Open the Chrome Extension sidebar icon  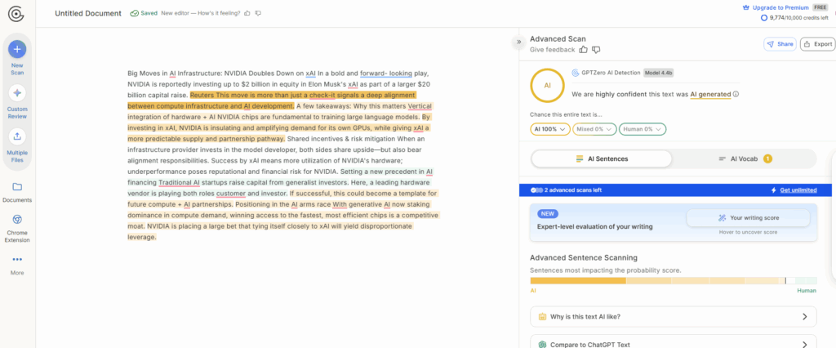click(x=17, y=220)
